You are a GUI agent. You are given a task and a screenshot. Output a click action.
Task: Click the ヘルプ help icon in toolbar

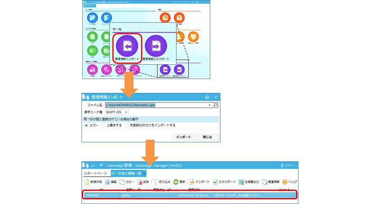[285, 182]
